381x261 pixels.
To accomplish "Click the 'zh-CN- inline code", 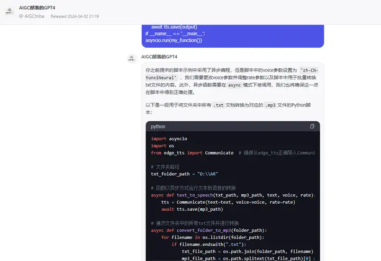I will tap(309, 70).
